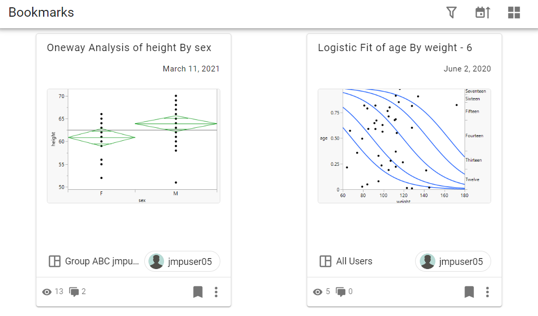
Task: Open the filter bookmarks icon
Action: click(x=452, y=13)
